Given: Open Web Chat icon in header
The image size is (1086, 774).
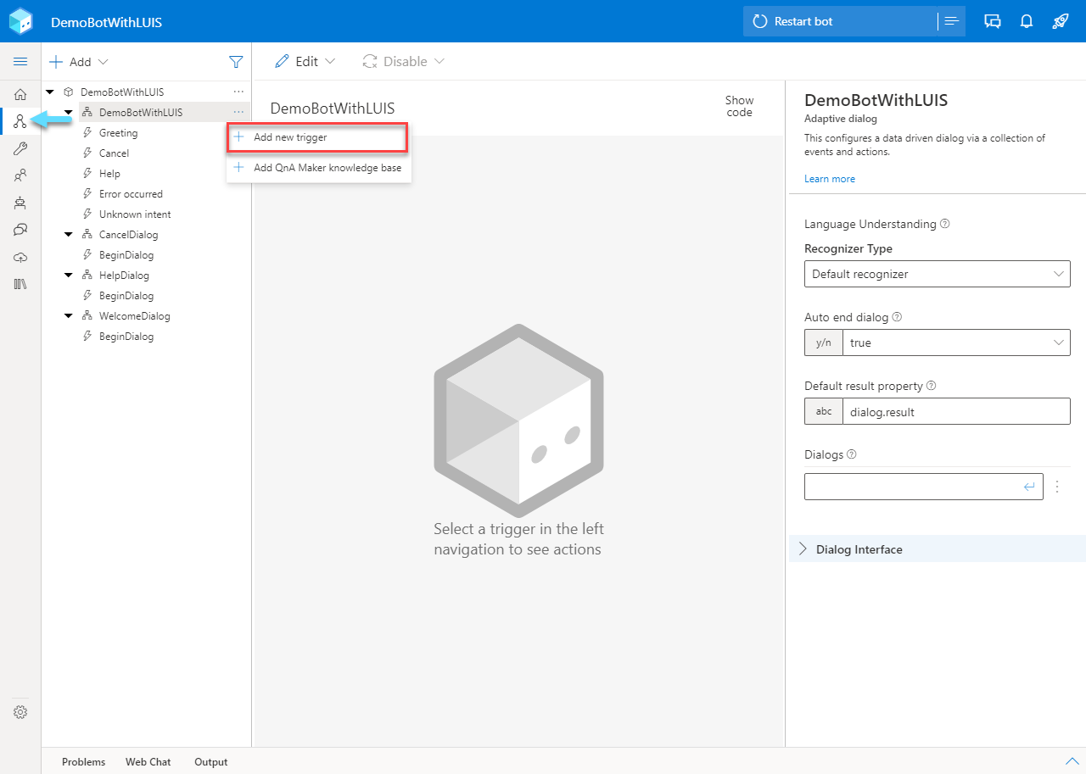Looking at the screenshot, I should (x=993, y=21).
